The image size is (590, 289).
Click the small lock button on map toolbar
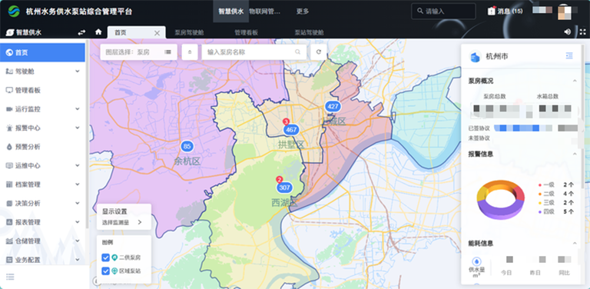click(190, 52)
